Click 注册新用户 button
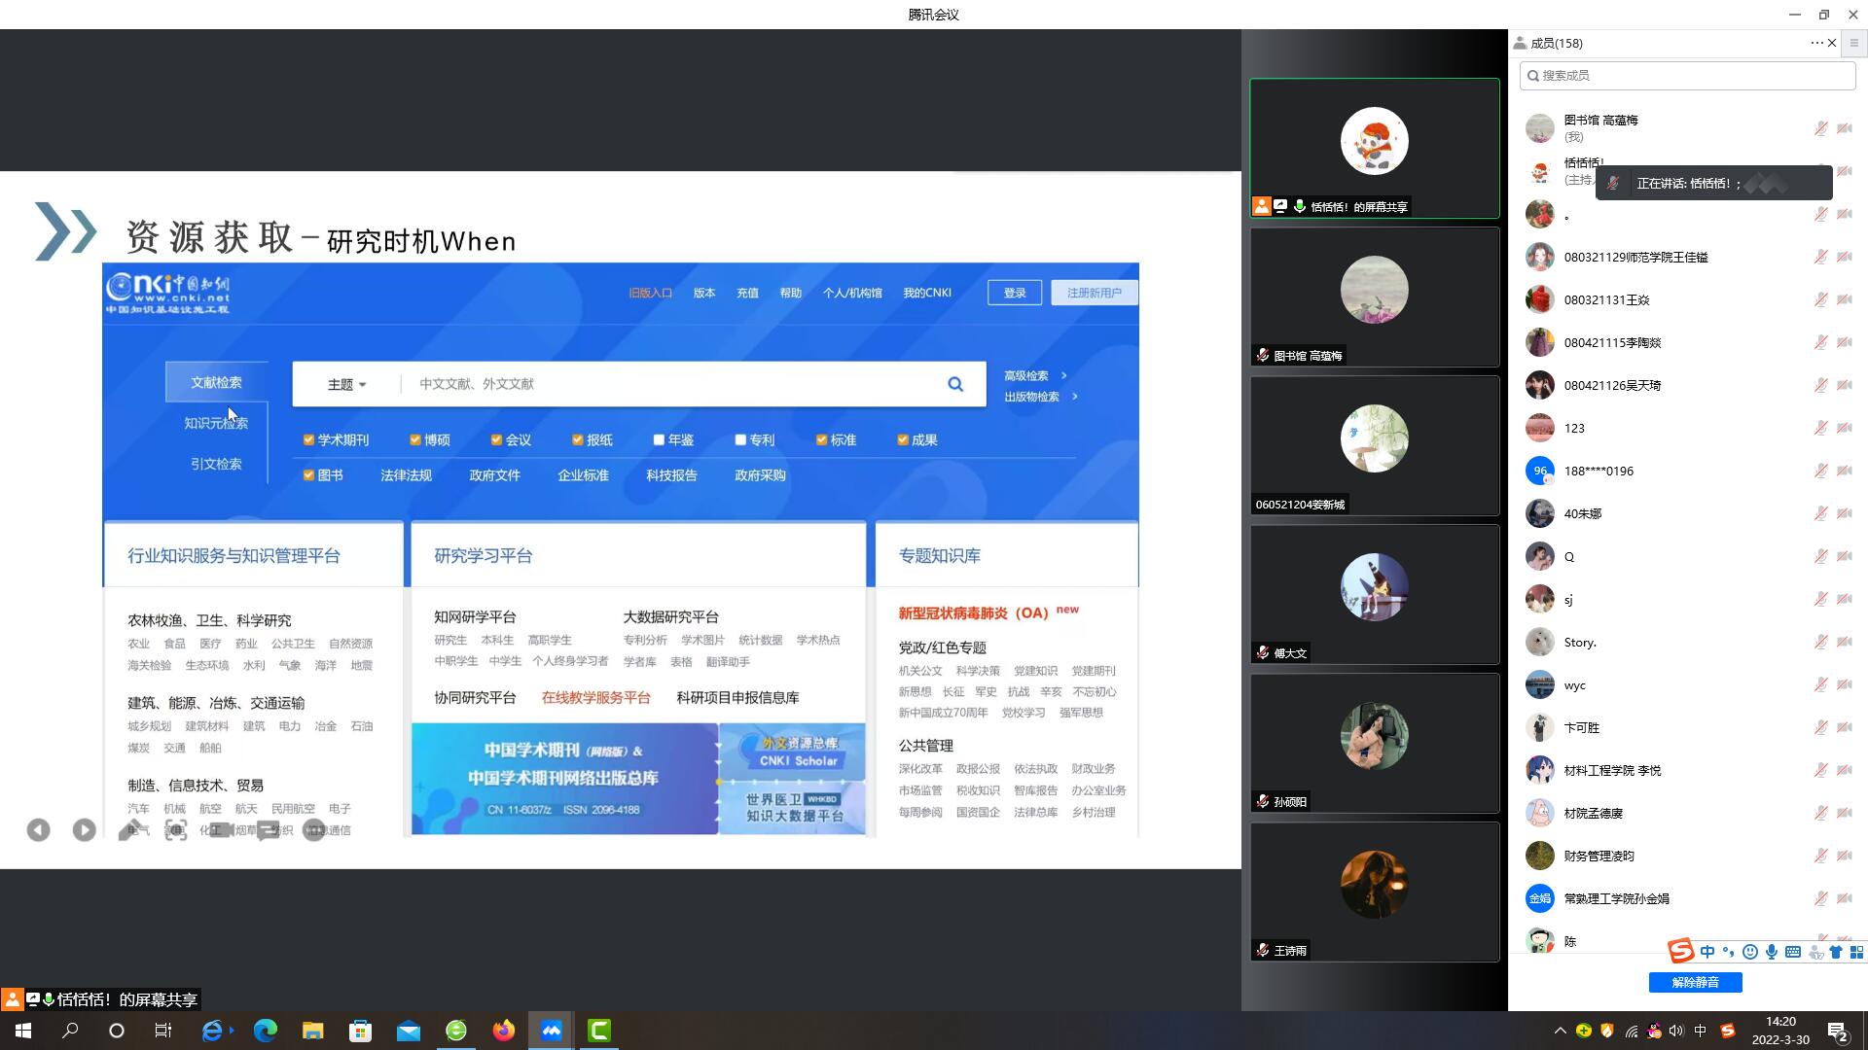1868x1050 pixels. (x=1094, y=293)
